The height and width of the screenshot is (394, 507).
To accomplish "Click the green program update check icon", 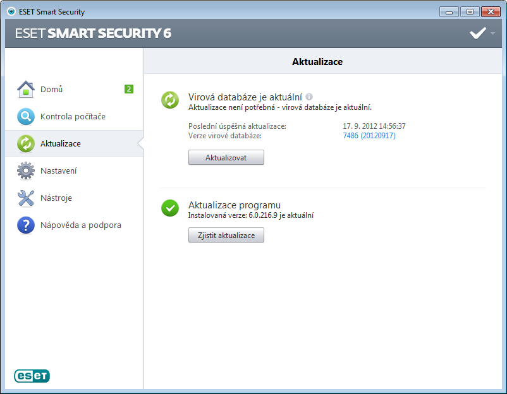I will [170, 208].
